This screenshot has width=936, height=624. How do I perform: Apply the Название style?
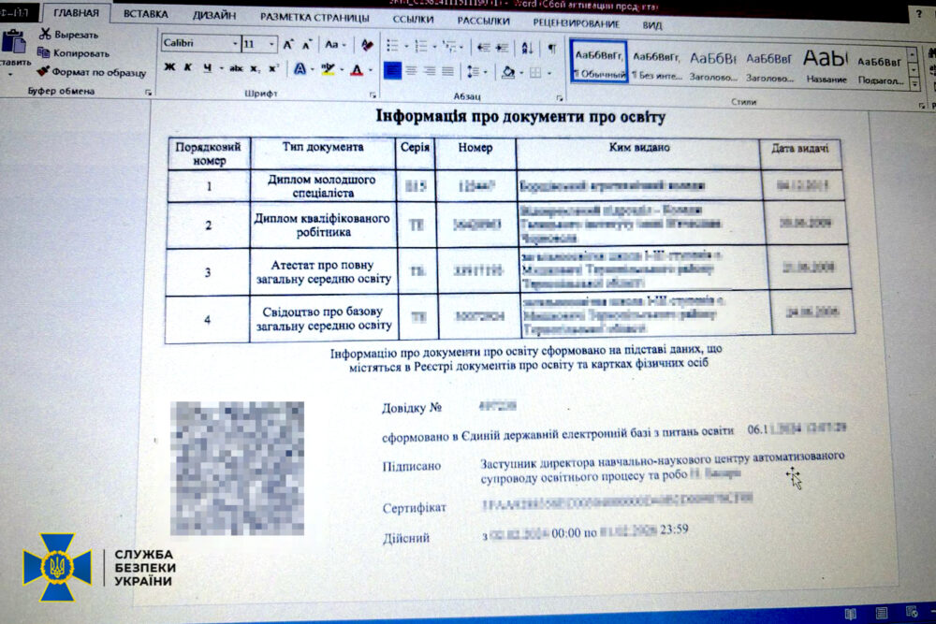(x=825, y=64)
